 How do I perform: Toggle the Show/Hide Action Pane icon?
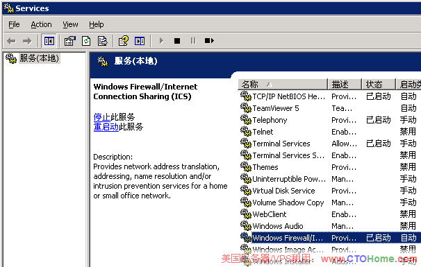coord(140,41)
